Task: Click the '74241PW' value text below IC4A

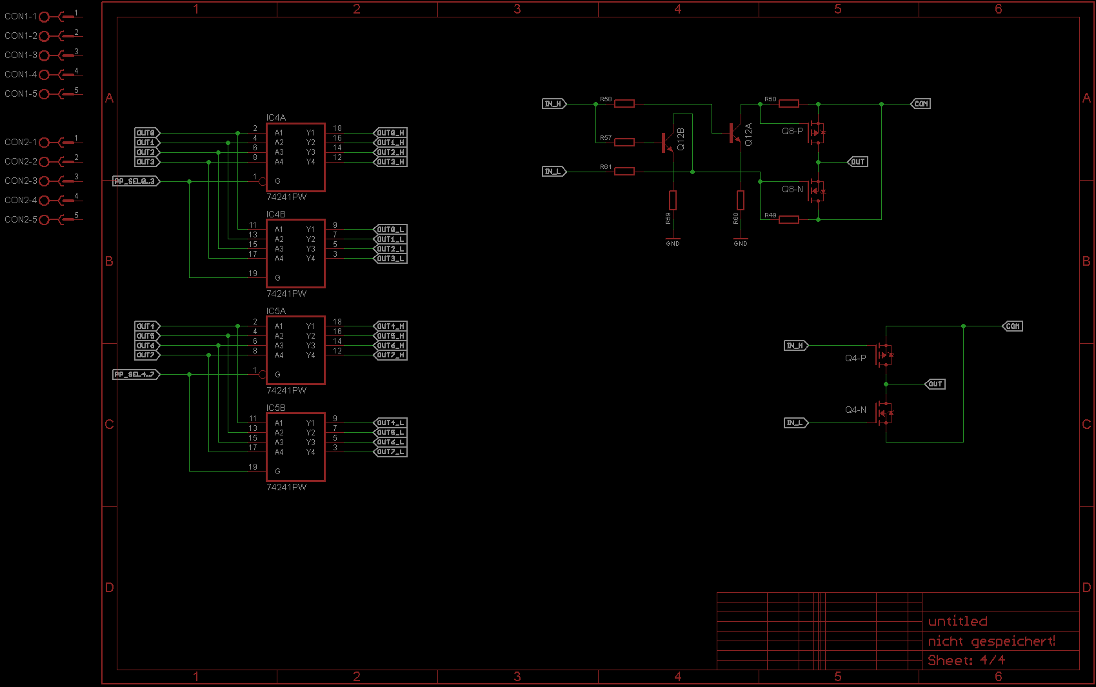Action: coord(286,197)
